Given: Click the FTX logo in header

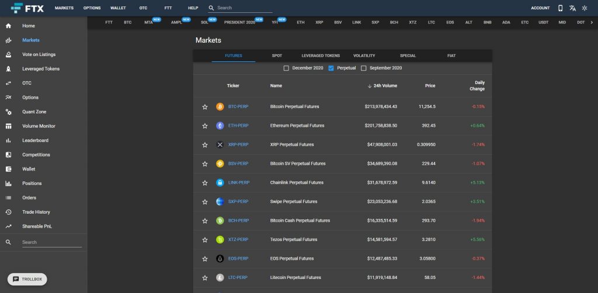Looking at the screenshot, I should pos(26,8).
